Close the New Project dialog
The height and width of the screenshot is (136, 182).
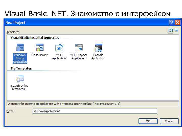coord(178,22)
